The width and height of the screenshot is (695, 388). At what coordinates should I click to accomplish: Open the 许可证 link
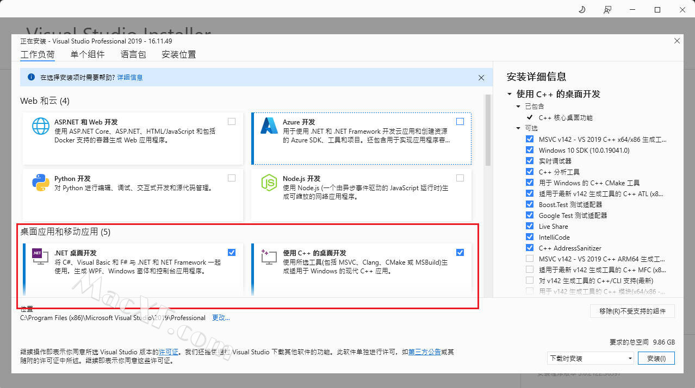point(169,352)
